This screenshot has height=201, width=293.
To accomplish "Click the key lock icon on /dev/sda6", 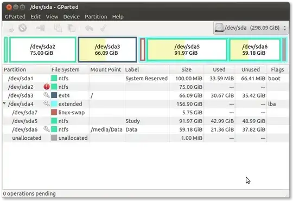I will (x=46, y=129).
